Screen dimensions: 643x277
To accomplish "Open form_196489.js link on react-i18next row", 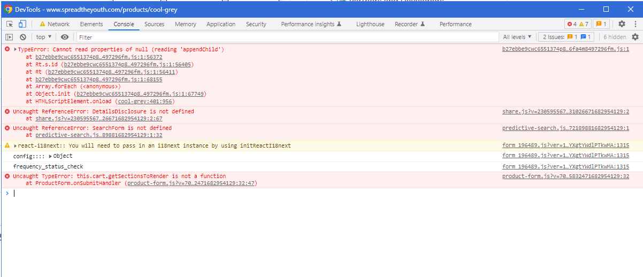I will [565, 145].
